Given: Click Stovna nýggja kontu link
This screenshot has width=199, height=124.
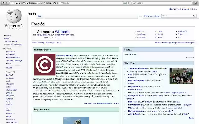Looking at the screenshot, I should tap(178, 9).
